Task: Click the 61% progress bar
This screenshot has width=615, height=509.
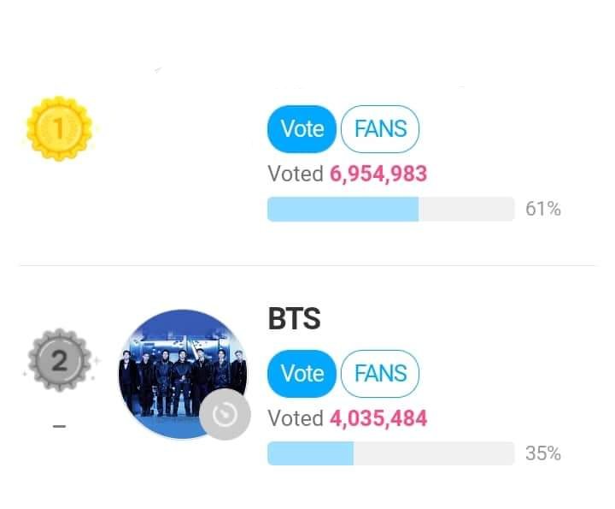Action: 390,210
